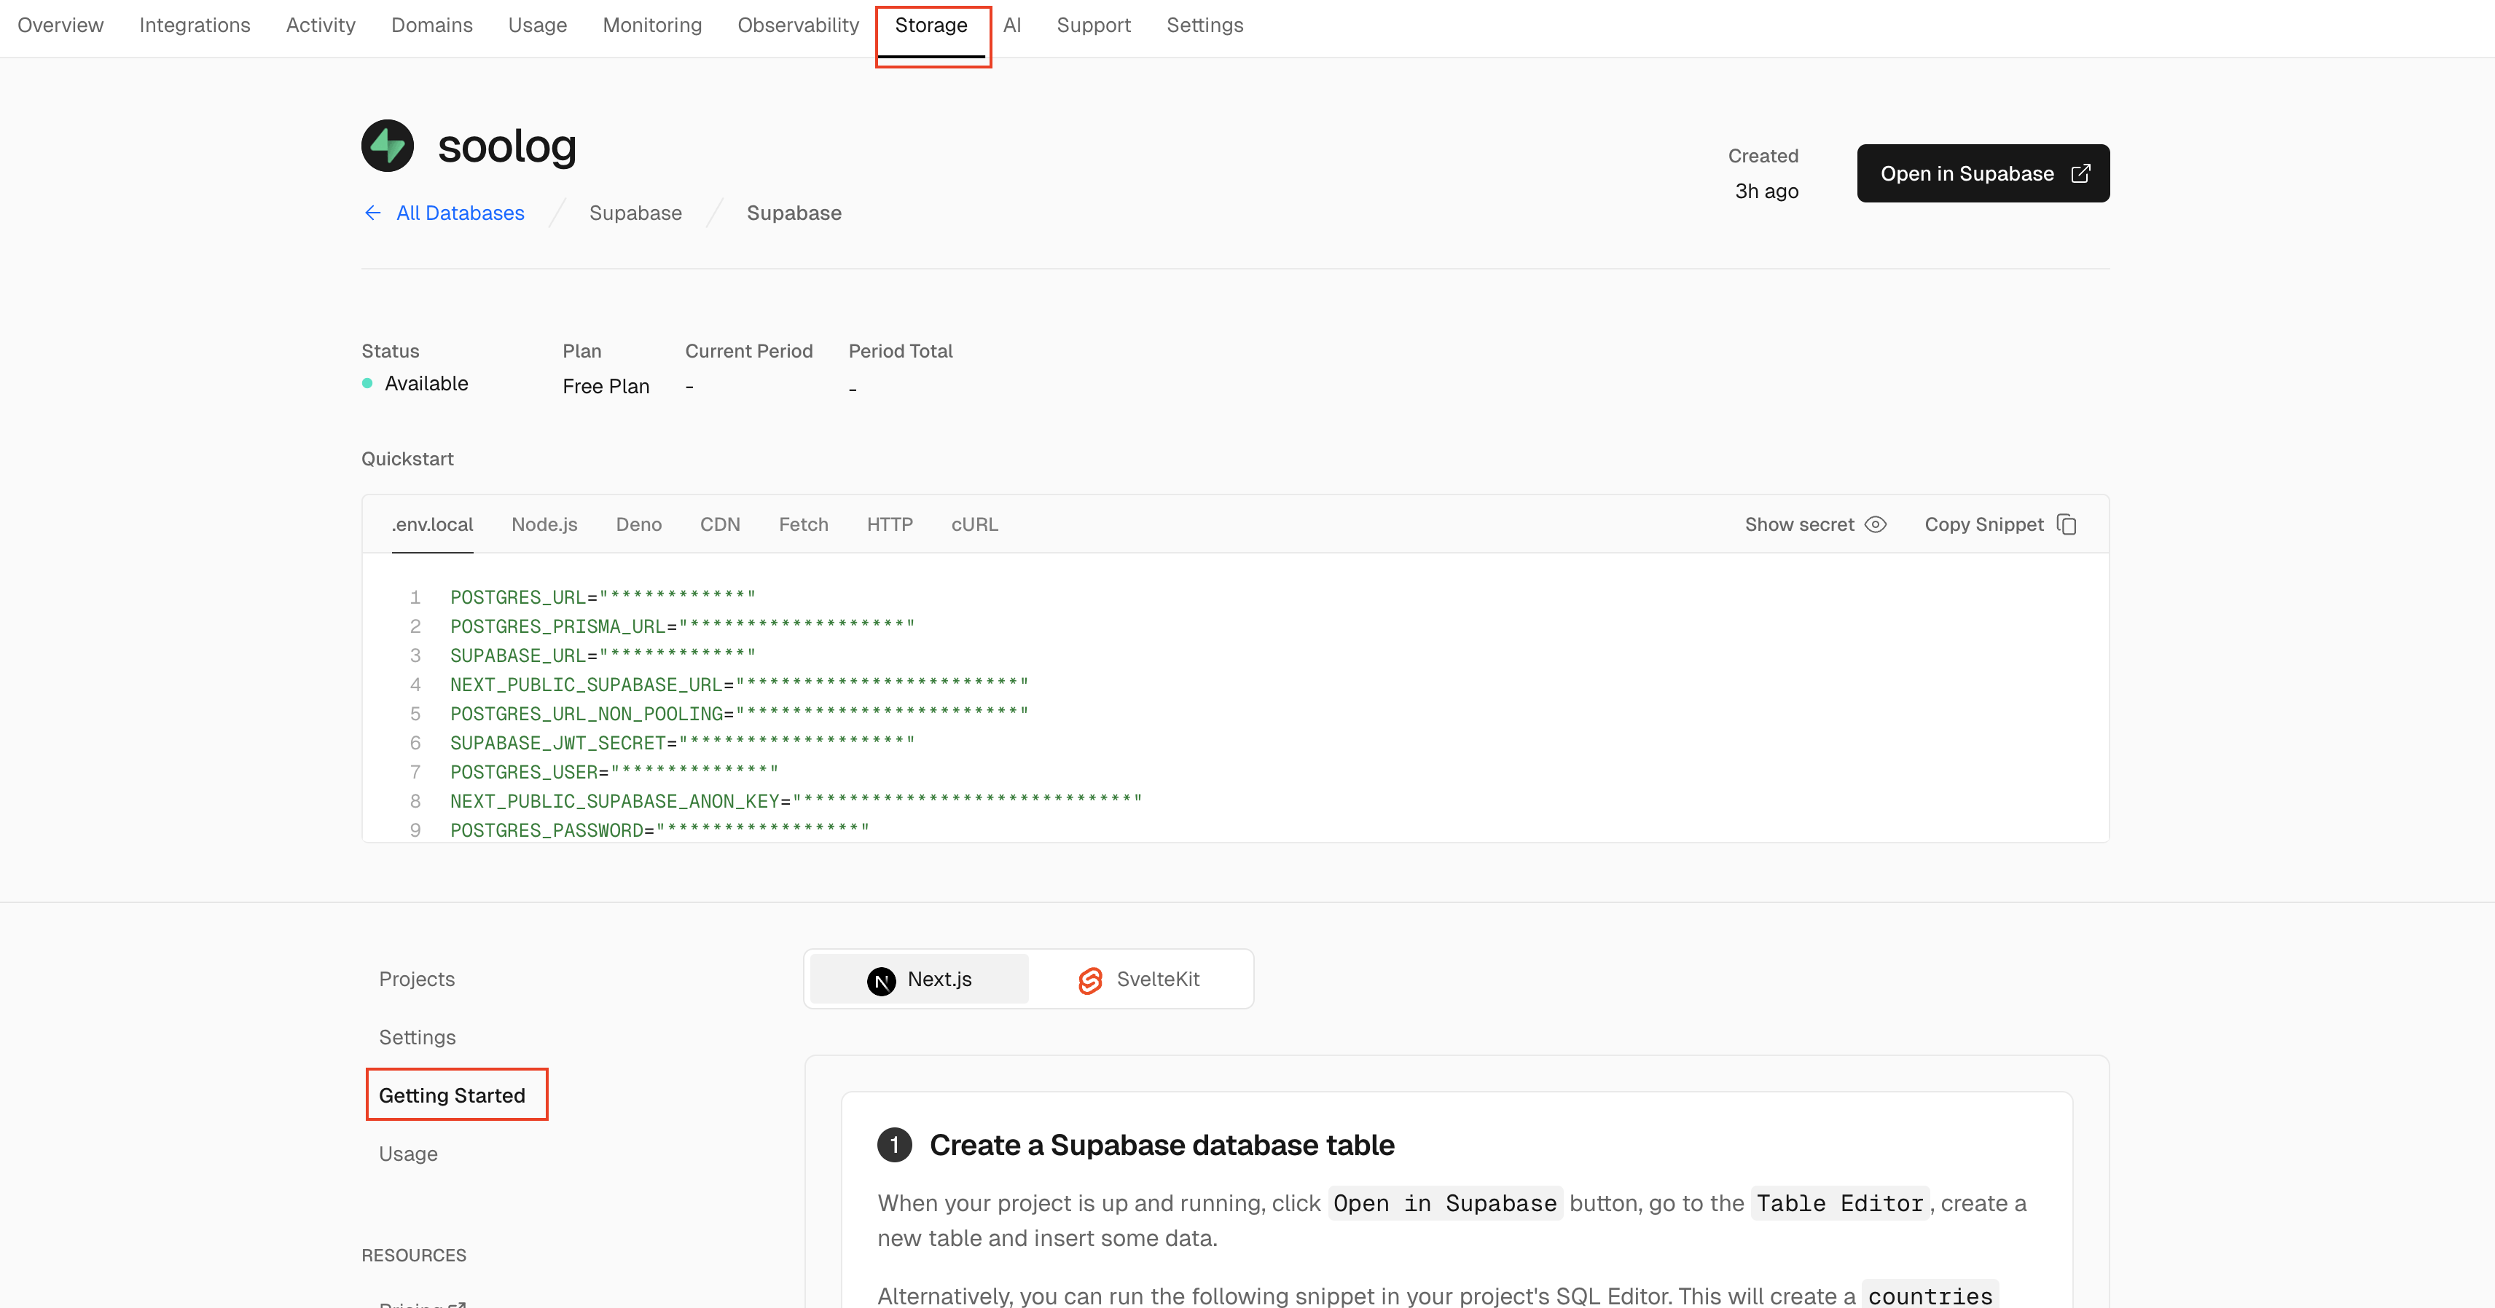Select the cURL snippet tab

point(974,525)
